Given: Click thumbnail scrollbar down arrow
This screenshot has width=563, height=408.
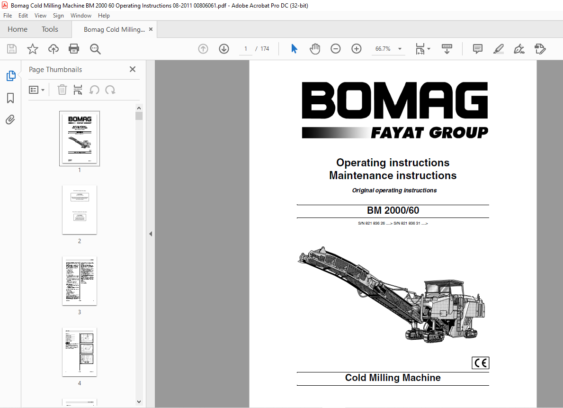Looking at the screenshot, I should [139, 402].
